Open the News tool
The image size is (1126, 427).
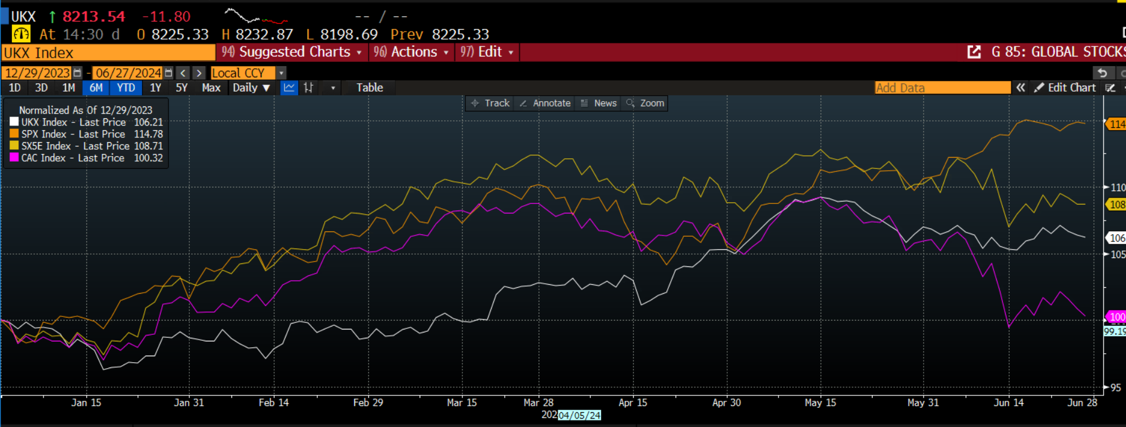(x=599, y=103)
